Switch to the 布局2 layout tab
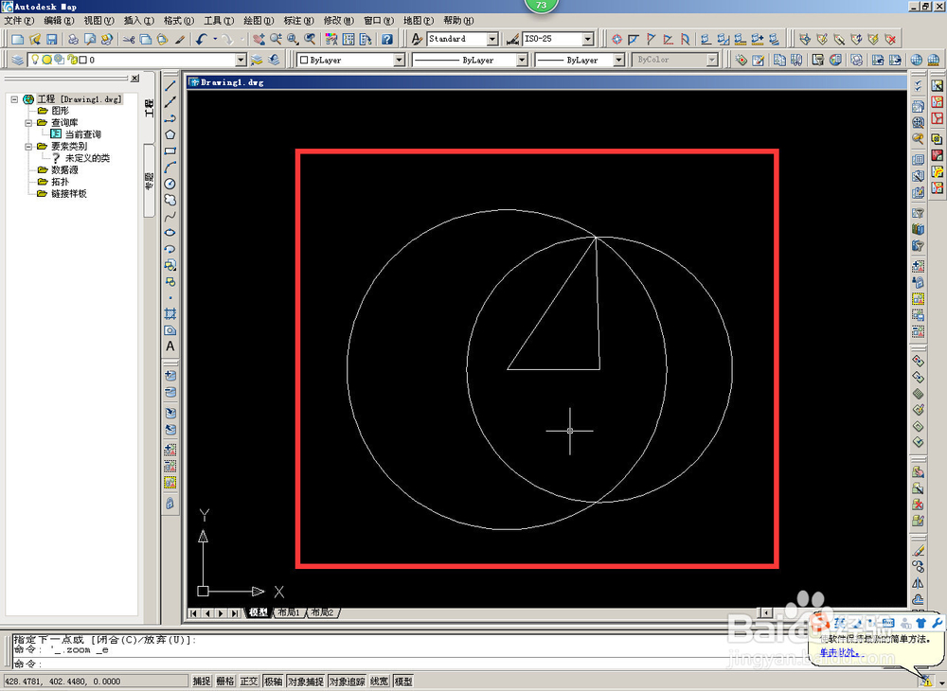 [x=322, y=612]
